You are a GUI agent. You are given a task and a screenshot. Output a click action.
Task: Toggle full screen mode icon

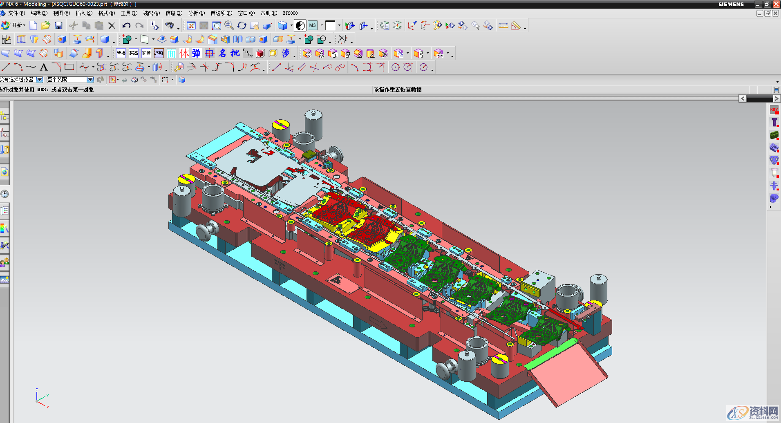(x=776, y=90)
